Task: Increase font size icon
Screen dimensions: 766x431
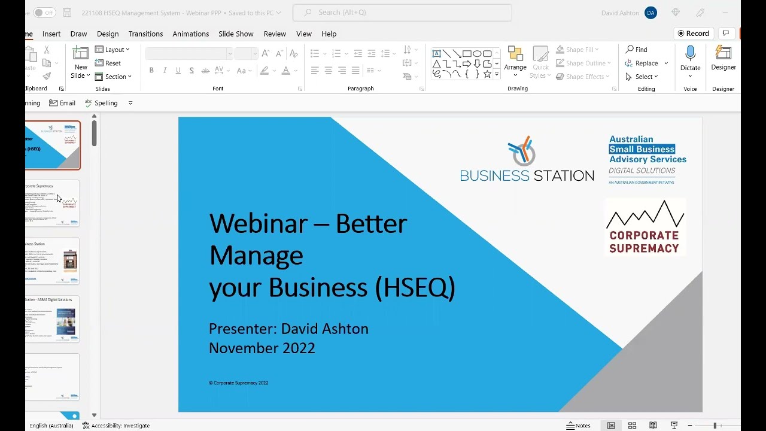Action: click(265, 53)
